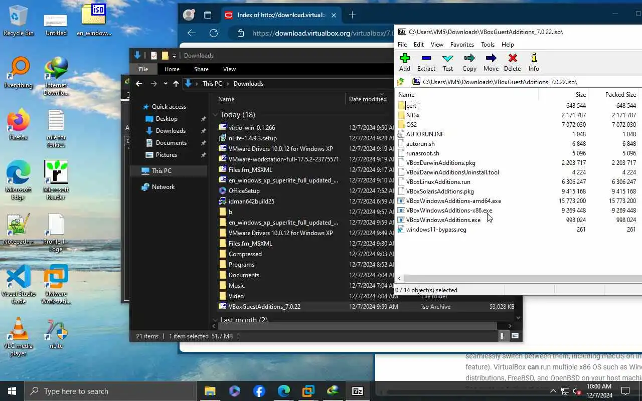Viewport: 642px width, 401px height.
Task: Click Explorer's Up directory arrow
Action: [x=176, y=84]
